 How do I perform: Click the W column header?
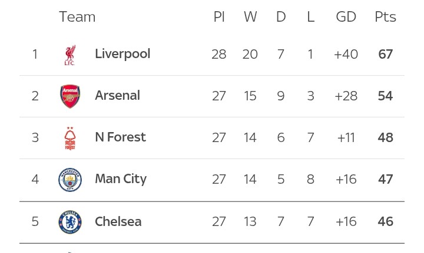(x=250, y=16)
